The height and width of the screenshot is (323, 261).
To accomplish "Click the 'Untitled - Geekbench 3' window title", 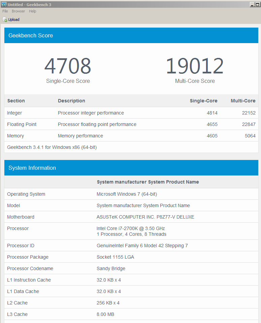I will (29, 4).
